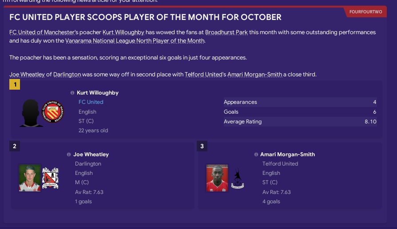Click info icon beside Joe Wheatley name
Viewport: 397px width, 229px height.
click(x=69, y=154)
